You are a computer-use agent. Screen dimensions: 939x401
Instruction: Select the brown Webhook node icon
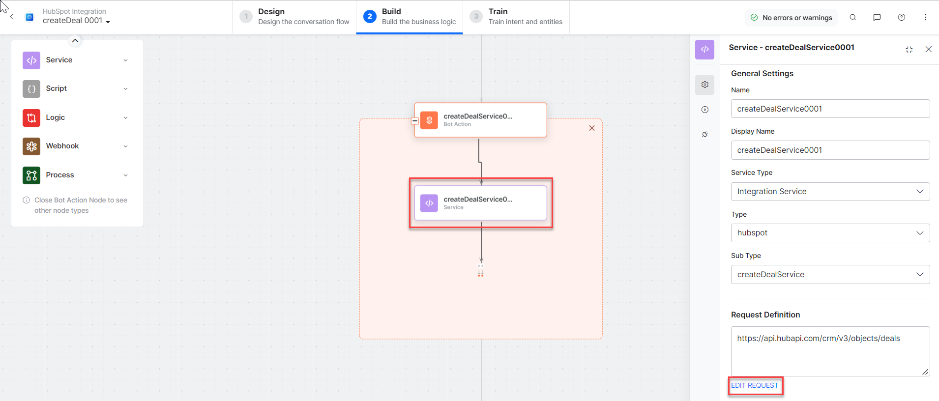point(31,146)
